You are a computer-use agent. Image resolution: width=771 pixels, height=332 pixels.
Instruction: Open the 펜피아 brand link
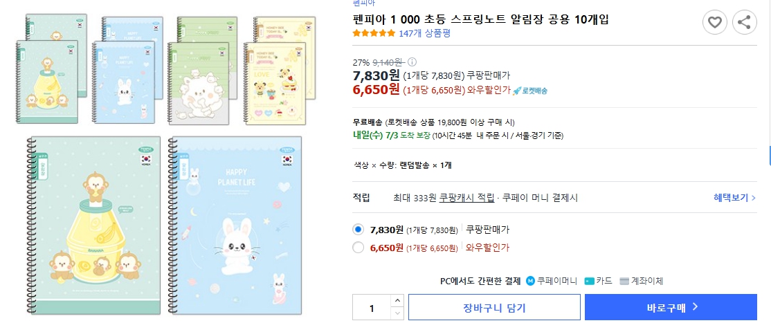pyautogui.click(x=363, y=3)
